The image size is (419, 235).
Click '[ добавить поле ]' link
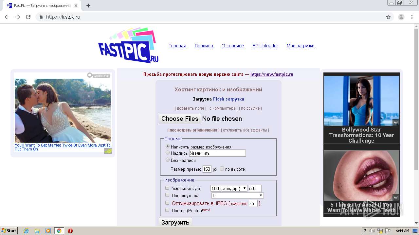click(191, 108)
